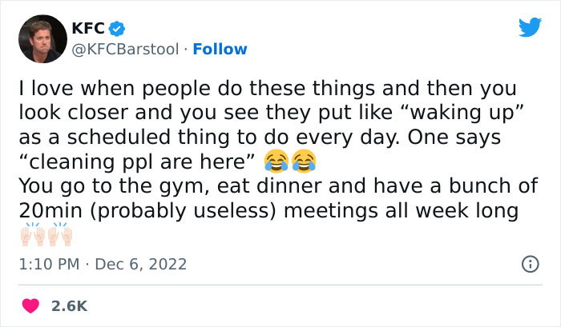Image resolution: width=561 pixels, height=327 pixels.
Task: Click the 1:10 PM time in the timestamp
Action: (x=47, y=263)
